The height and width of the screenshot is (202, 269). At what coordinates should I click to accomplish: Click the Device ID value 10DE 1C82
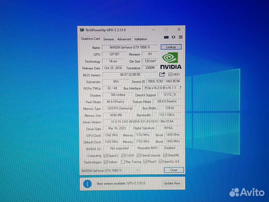(164, 81)
